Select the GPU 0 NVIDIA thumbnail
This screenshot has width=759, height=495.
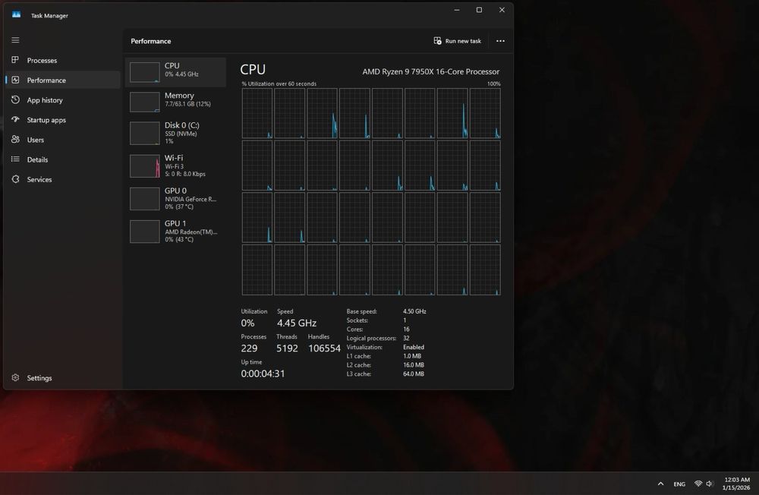coord(145,199)
